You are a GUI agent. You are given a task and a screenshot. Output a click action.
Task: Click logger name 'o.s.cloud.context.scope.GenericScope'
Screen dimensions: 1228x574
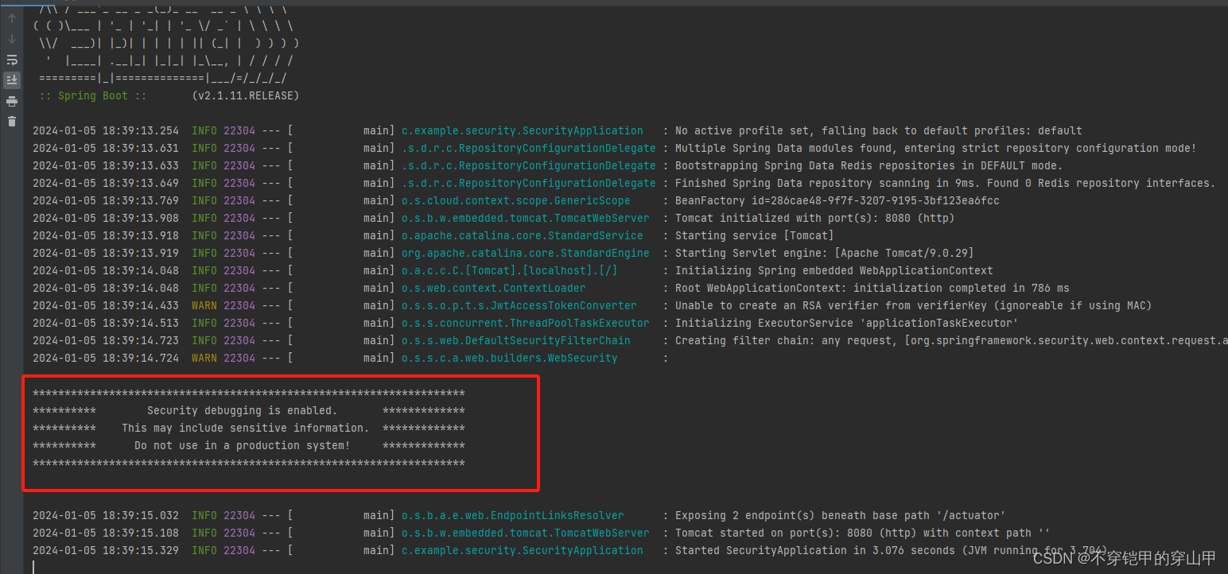click(515, 200)
